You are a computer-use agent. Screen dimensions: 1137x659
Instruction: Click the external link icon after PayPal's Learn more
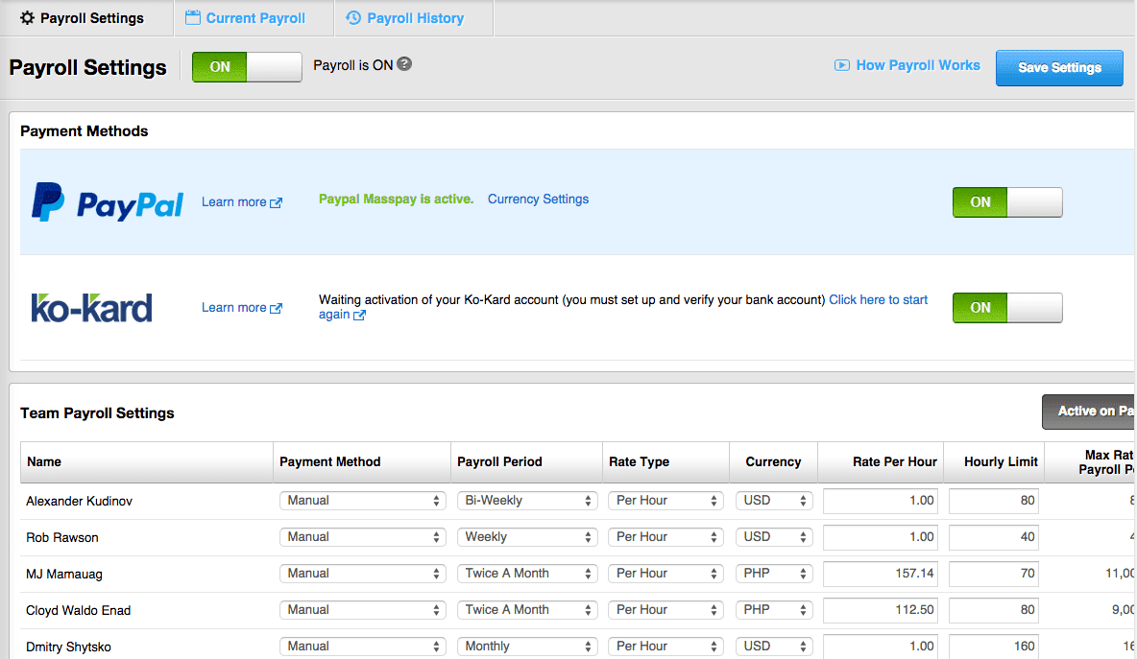point(278,201)
